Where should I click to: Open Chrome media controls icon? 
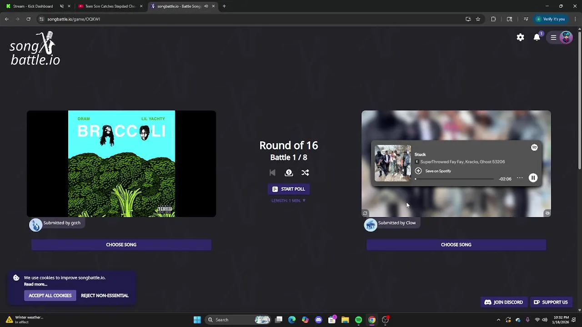click(526, 19)
